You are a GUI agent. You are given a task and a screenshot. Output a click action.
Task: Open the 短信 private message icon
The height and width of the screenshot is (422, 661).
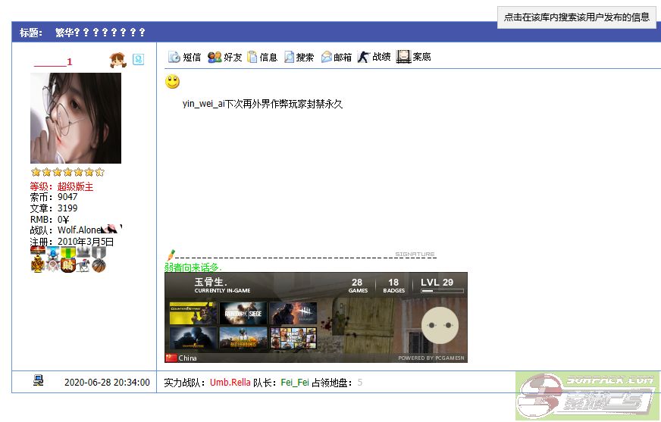[x=174, y=57]
